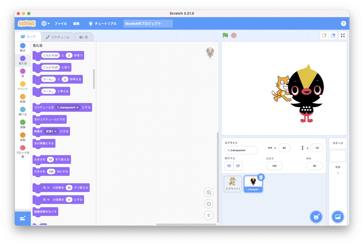
Task: Reset workspace zoom to default
Action: [209, 216]
